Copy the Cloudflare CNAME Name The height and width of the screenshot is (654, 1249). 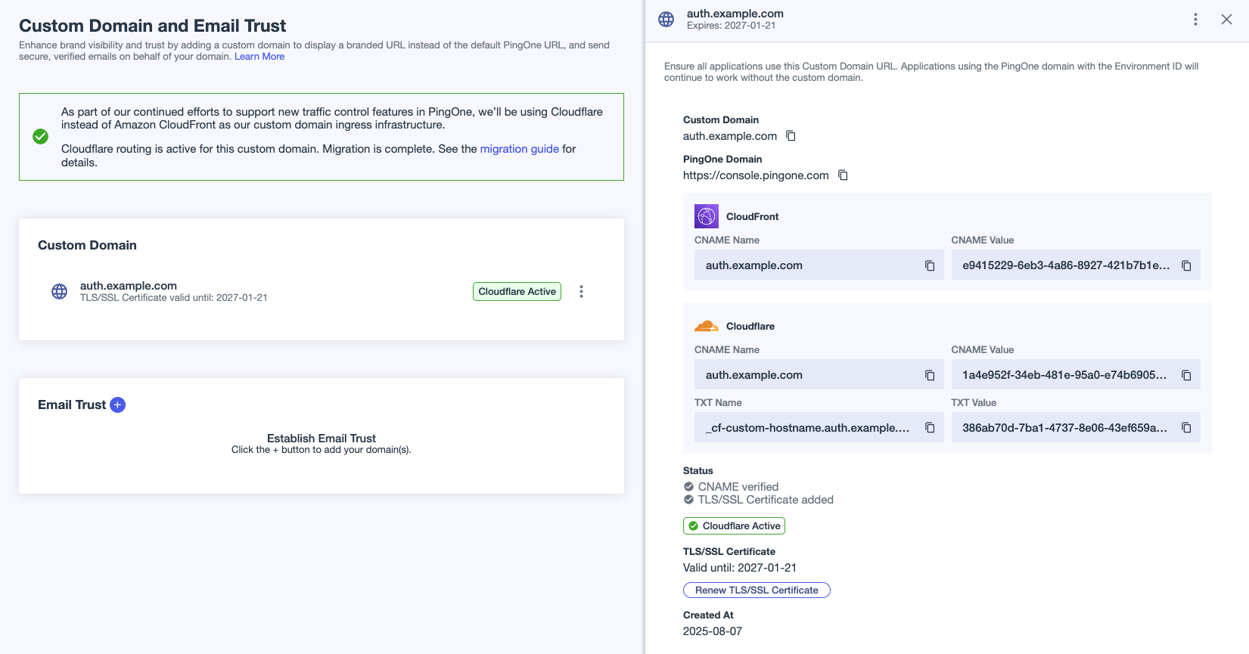pyautogui.click(x=930, y=375)
